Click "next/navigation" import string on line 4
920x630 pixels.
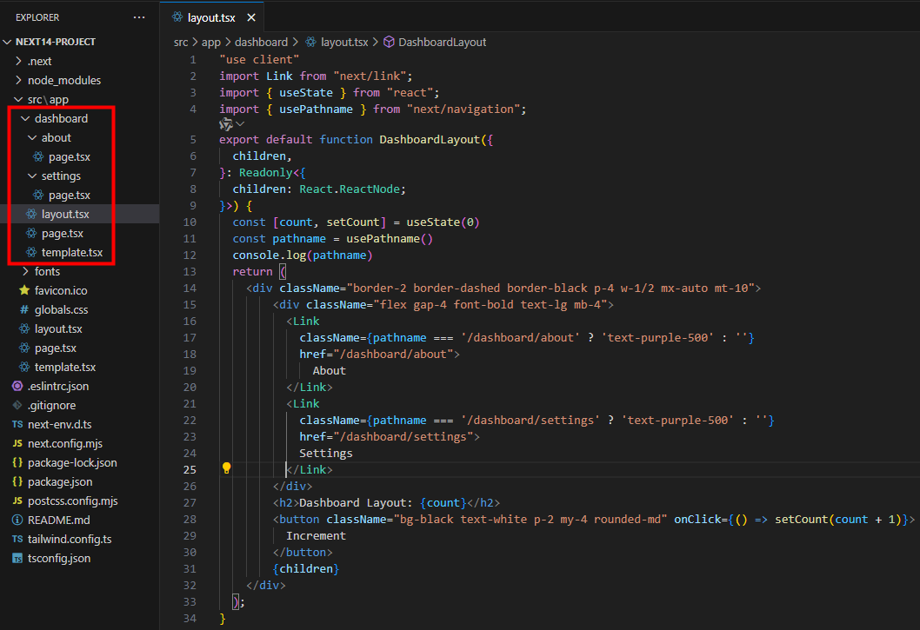(463, 109)
